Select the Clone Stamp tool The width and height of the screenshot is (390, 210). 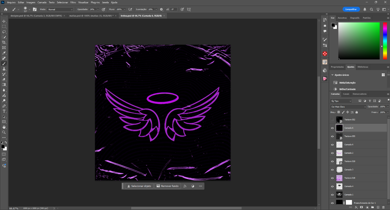coord(4,69)
